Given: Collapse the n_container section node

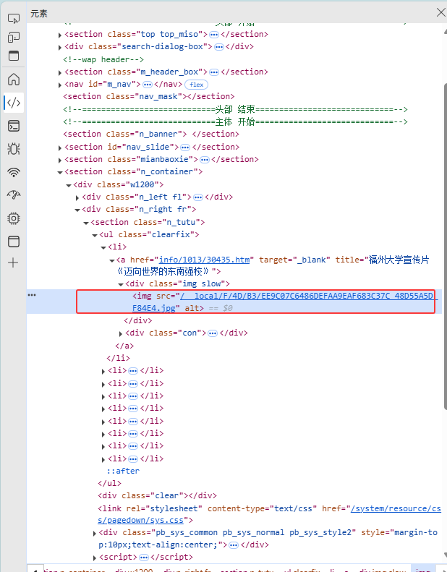Looking at the screenshot, I should (60, 173).
